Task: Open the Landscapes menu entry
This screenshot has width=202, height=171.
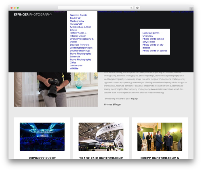Action: point(76,65)
